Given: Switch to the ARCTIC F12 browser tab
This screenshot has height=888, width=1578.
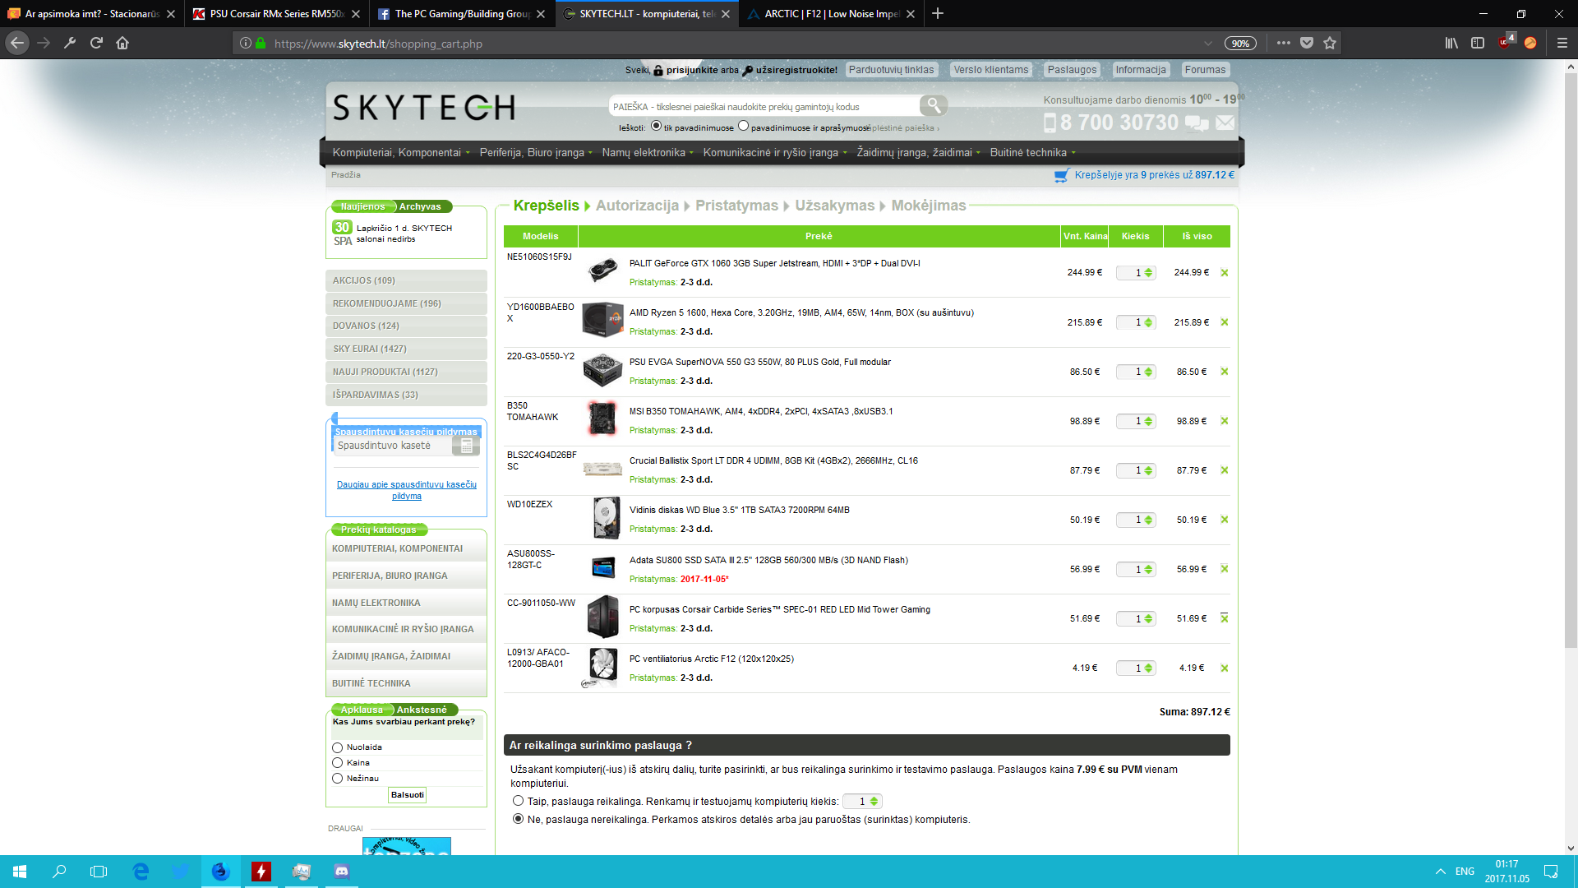Looking at the screenshot, I should coord(830,14).
